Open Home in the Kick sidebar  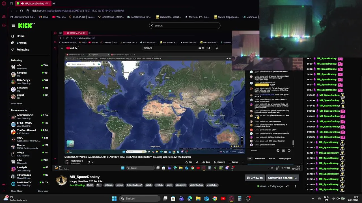click(x=18, y=36)
